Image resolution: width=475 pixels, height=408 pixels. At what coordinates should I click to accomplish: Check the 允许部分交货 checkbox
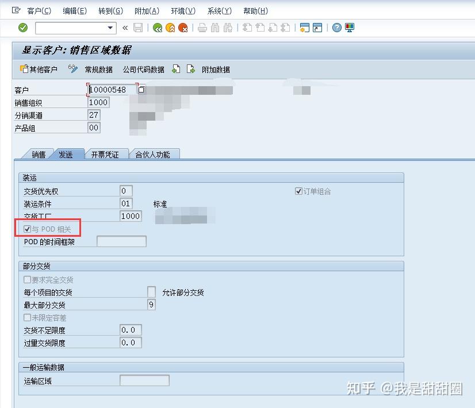click(x=151, y=292)
